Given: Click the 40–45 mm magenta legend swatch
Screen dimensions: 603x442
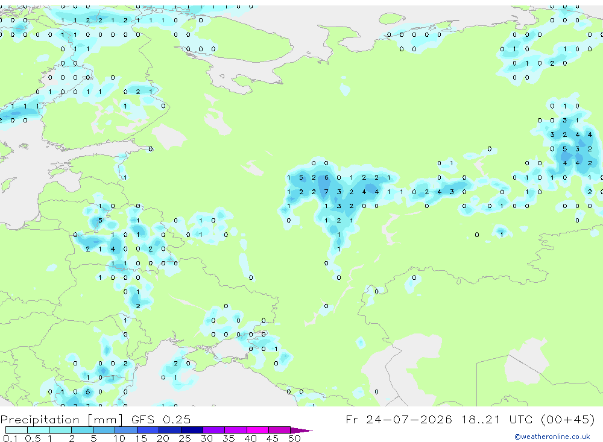Looking at the screenshot, I should point(257,430).
